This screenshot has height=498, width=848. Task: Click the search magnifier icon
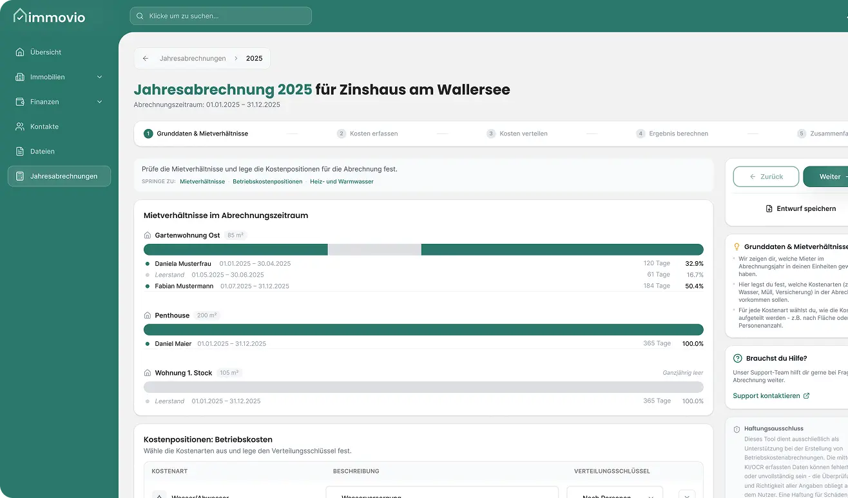140,16
